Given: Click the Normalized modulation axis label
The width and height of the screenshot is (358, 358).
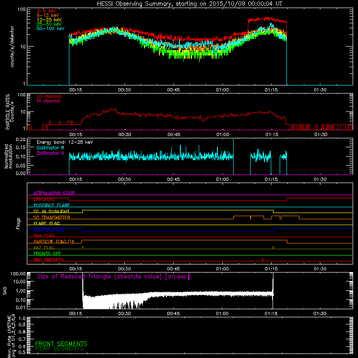Looking at the screenshot, I should click(x=9, y=156).
